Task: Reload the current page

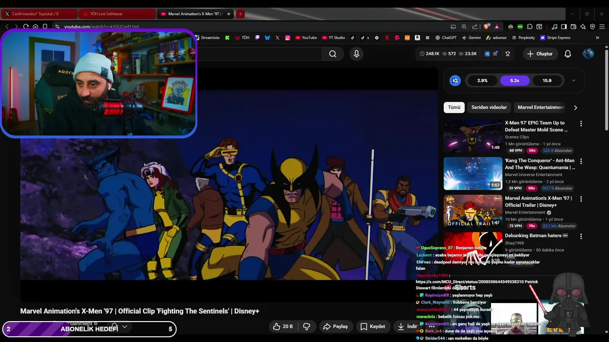Action: click(x=26, y=27)
